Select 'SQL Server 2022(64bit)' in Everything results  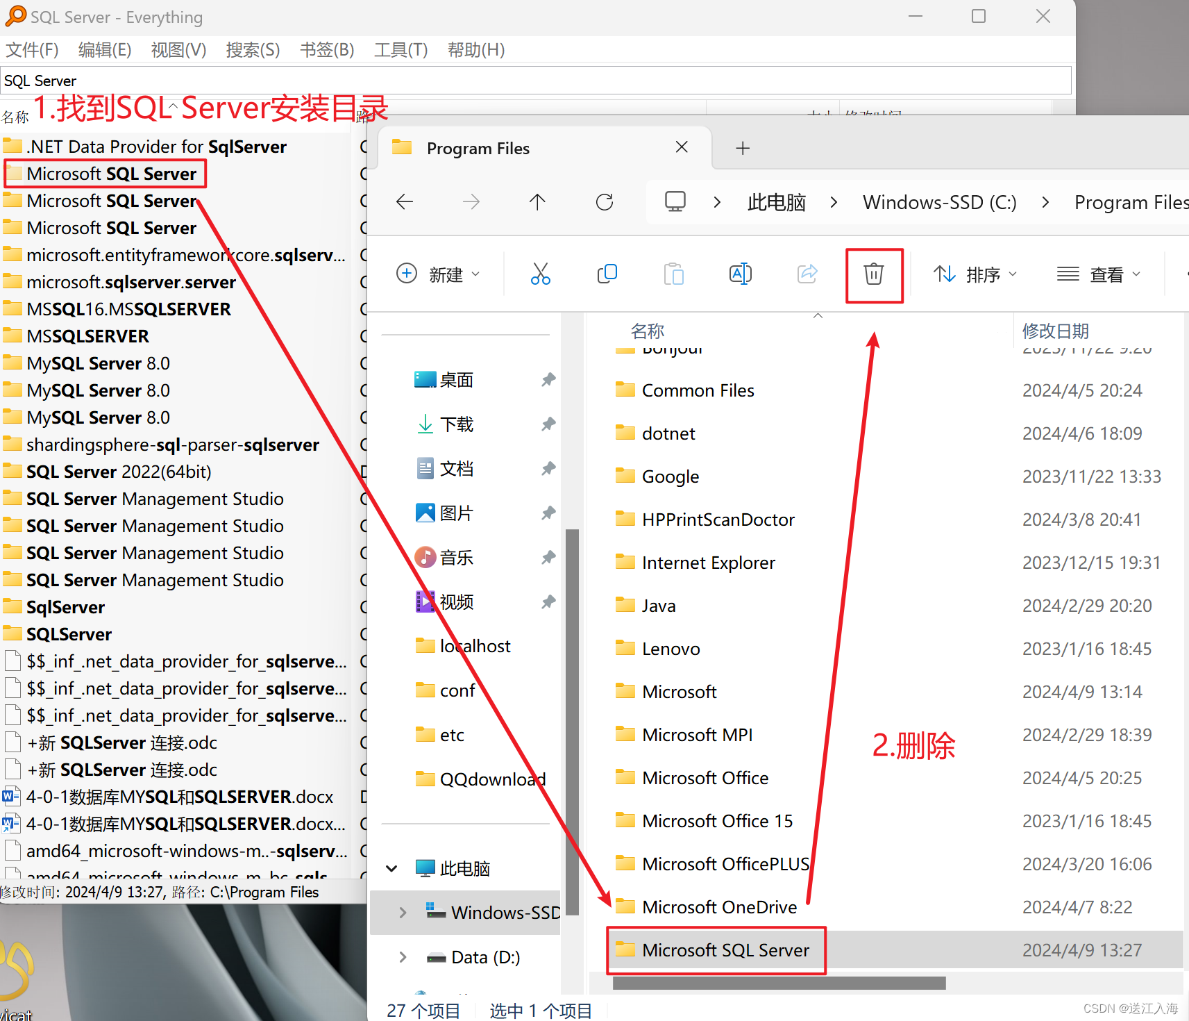[x=119, y=472]
